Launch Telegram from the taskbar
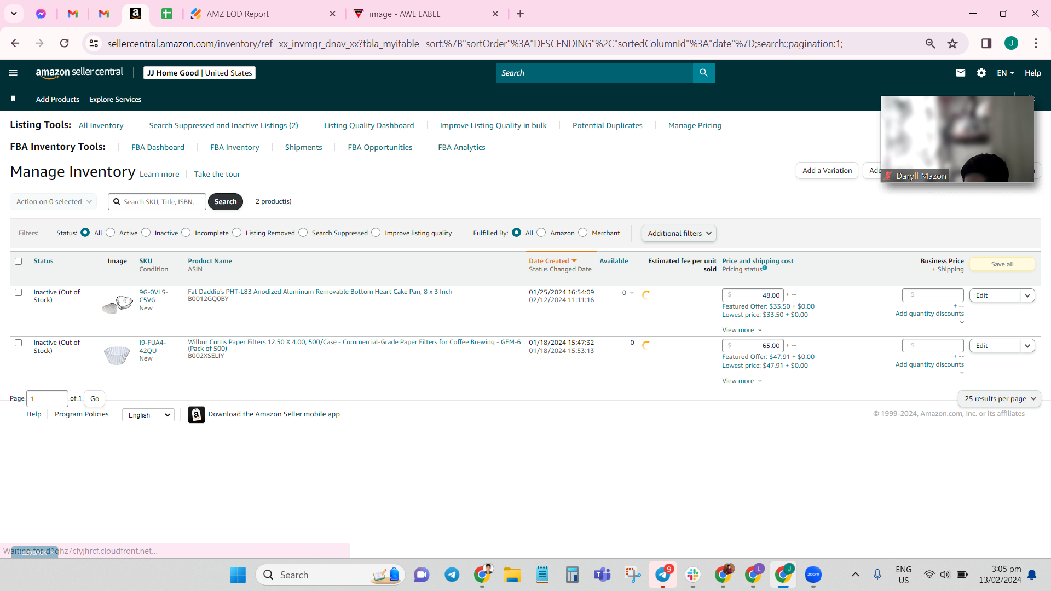Screen dimensions: 1051x591 pyautogui.click(x=452, y=575)
